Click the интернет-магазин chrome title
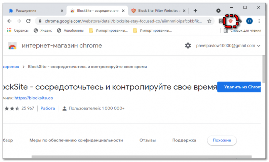Image resolution: width=269 pixels, height=162 pixels. coord(62,46)
